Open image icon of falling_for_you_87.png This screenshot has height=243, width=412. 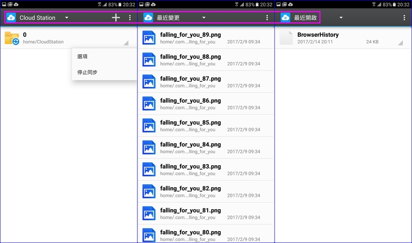click(x=149, y=82)
